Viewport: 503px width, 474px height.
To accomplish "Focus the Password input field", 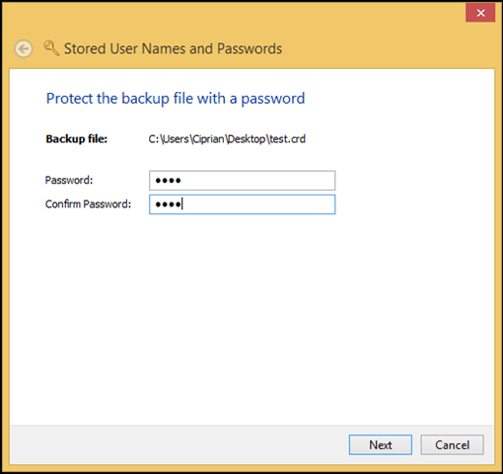I will click(243, 181).
